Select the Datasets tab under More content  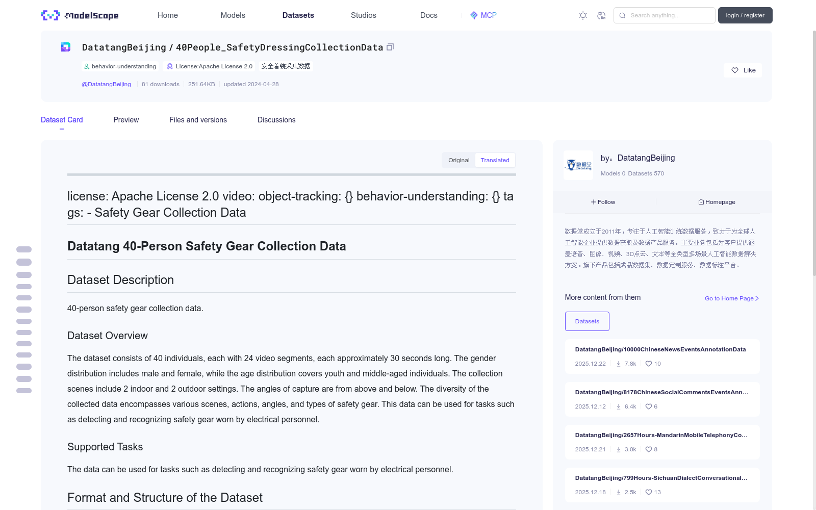[x=587, y=321]
